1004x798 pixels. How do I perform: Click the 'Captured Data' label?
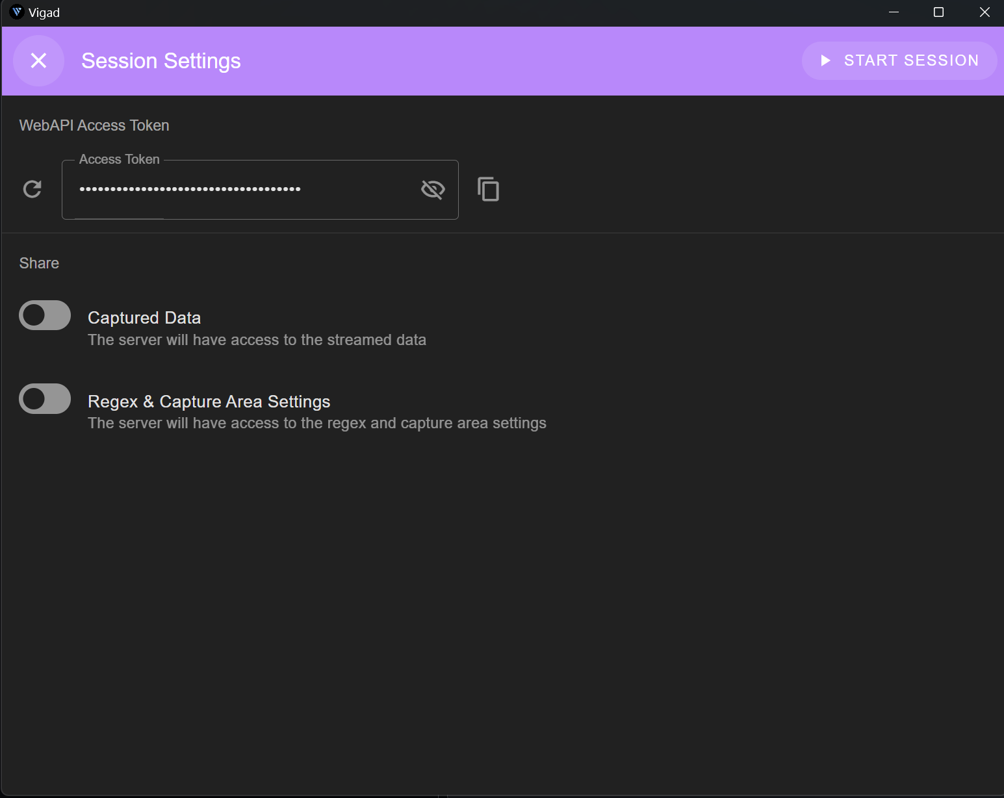[144, 318]
